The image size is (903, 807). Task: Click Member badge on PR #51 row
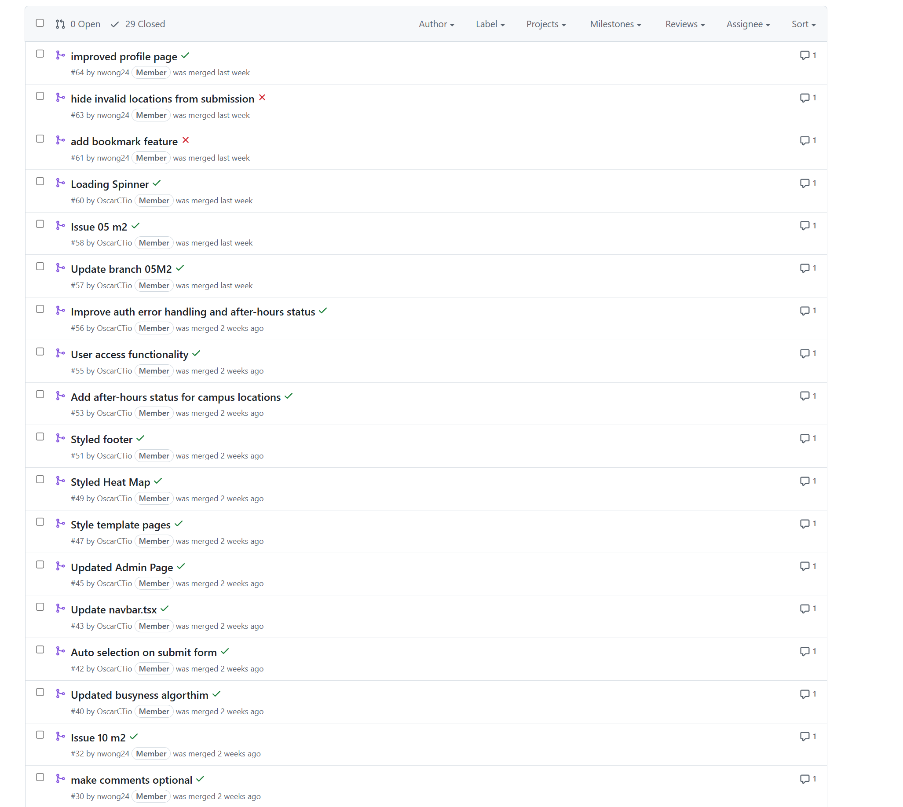pos(154,456)
